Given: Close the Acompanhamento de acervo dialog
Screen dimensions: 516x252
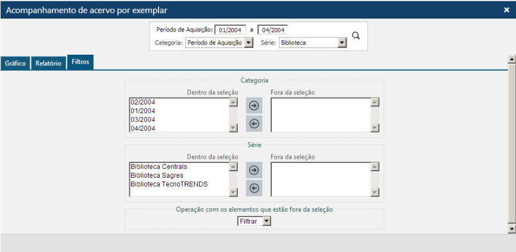Looking at the screenshot, I should tap(506, 10).
